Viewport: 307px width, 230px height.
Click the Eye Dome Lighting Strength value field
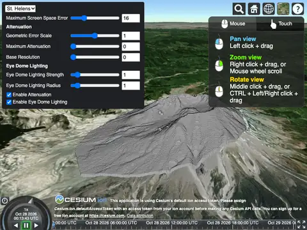tap(130, 75)
